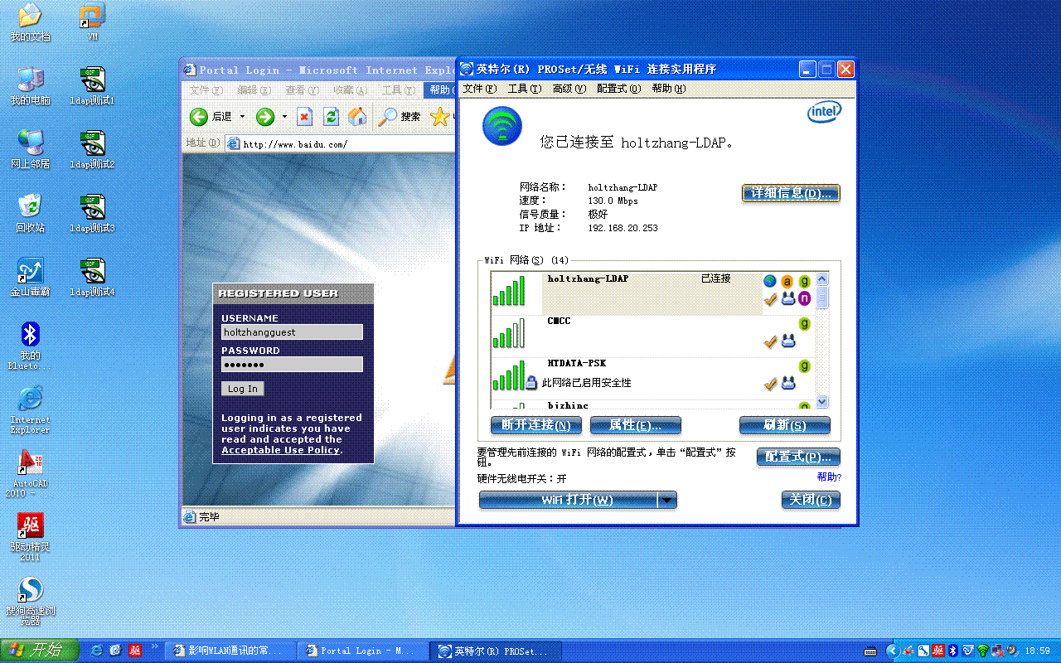Screen dimensions: 1061x663
Task: Click the Bluetooth icon in system tray
Action: 953,651
